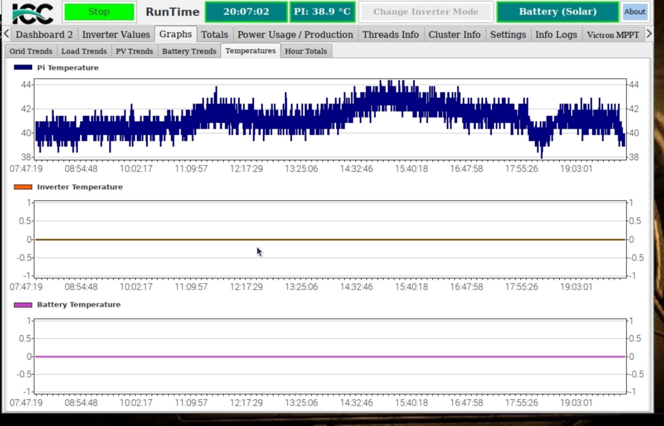Image resolution: width=664 pixels, height=426 pixels.
Task: Click 12:17:29 on Inverter Temperature axis
Action: [x=246, y=287]
